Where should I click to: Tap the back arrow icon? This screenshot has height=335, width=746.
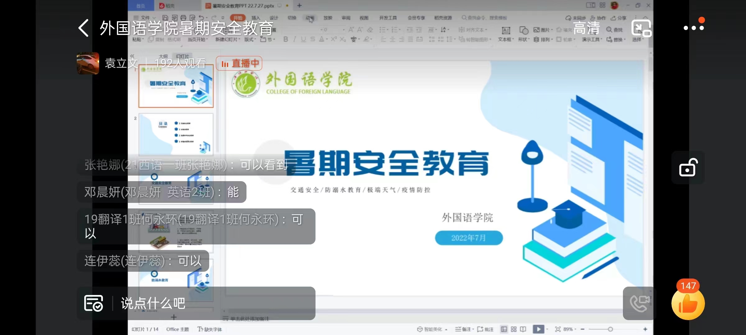click(x=84, y=28)
